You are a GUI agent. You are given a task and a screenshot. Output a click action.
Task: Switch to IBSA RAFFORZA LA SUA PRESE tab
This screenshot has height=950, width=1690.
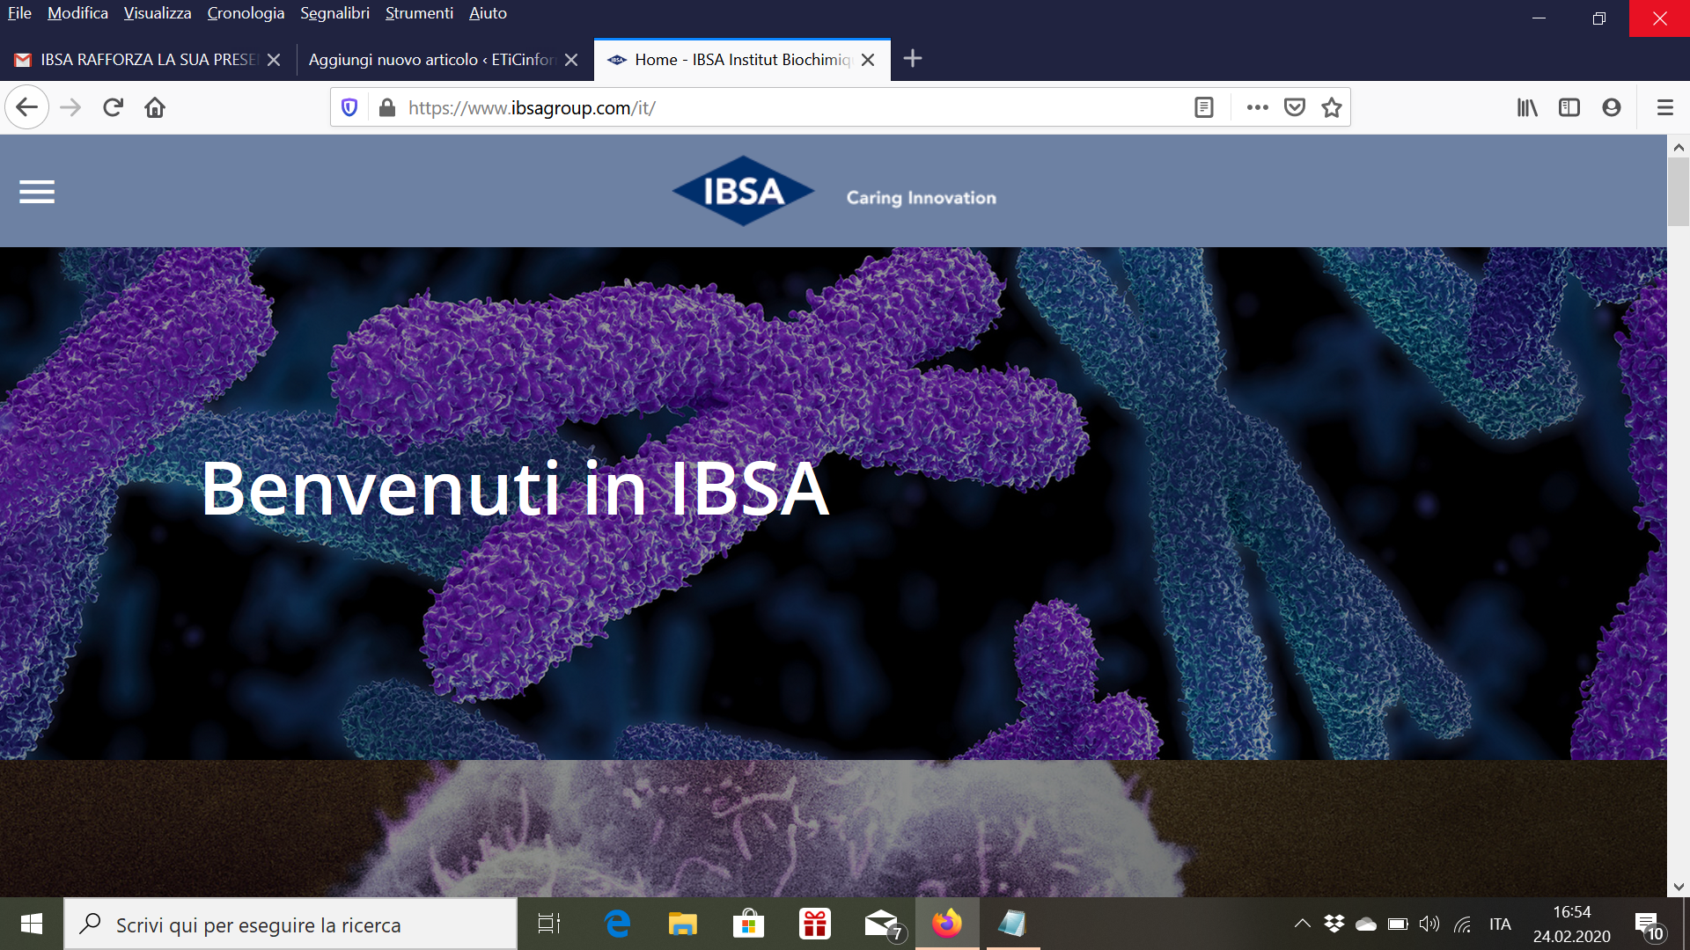point(148,60)
